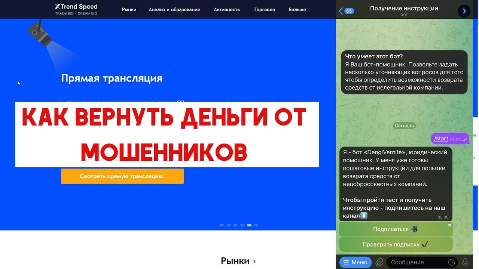
Task: Select the last carousel dot
Action: tap(256, 225)
